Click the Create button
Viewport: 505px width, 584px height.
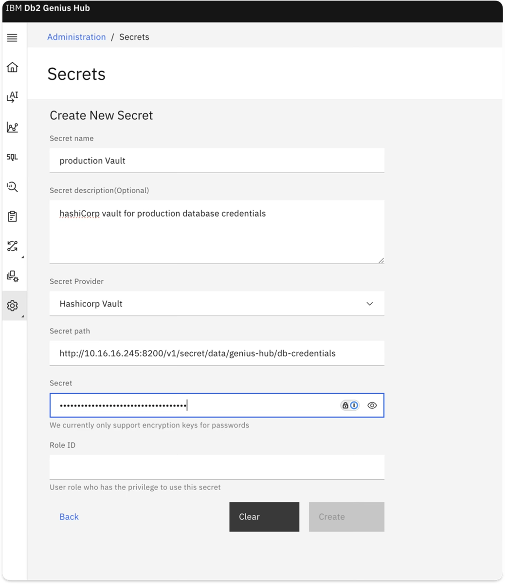pyautogui.click(x=346, y=517)
